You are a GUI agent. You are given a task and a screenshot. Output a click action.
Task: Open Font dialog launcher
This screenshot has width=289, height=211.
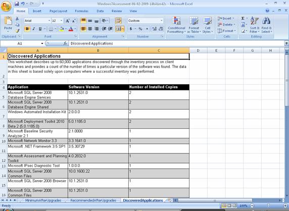pos(75,36)
